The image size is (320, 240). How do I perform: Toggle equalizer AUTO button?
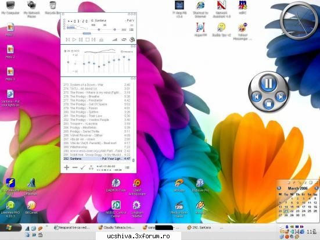coord(75,51)
